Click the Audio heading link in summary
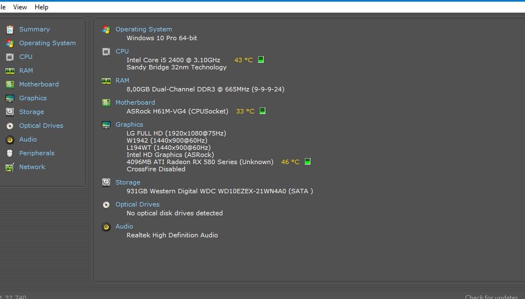The height and width of the screenshot is (299, 525). [124, 226]
